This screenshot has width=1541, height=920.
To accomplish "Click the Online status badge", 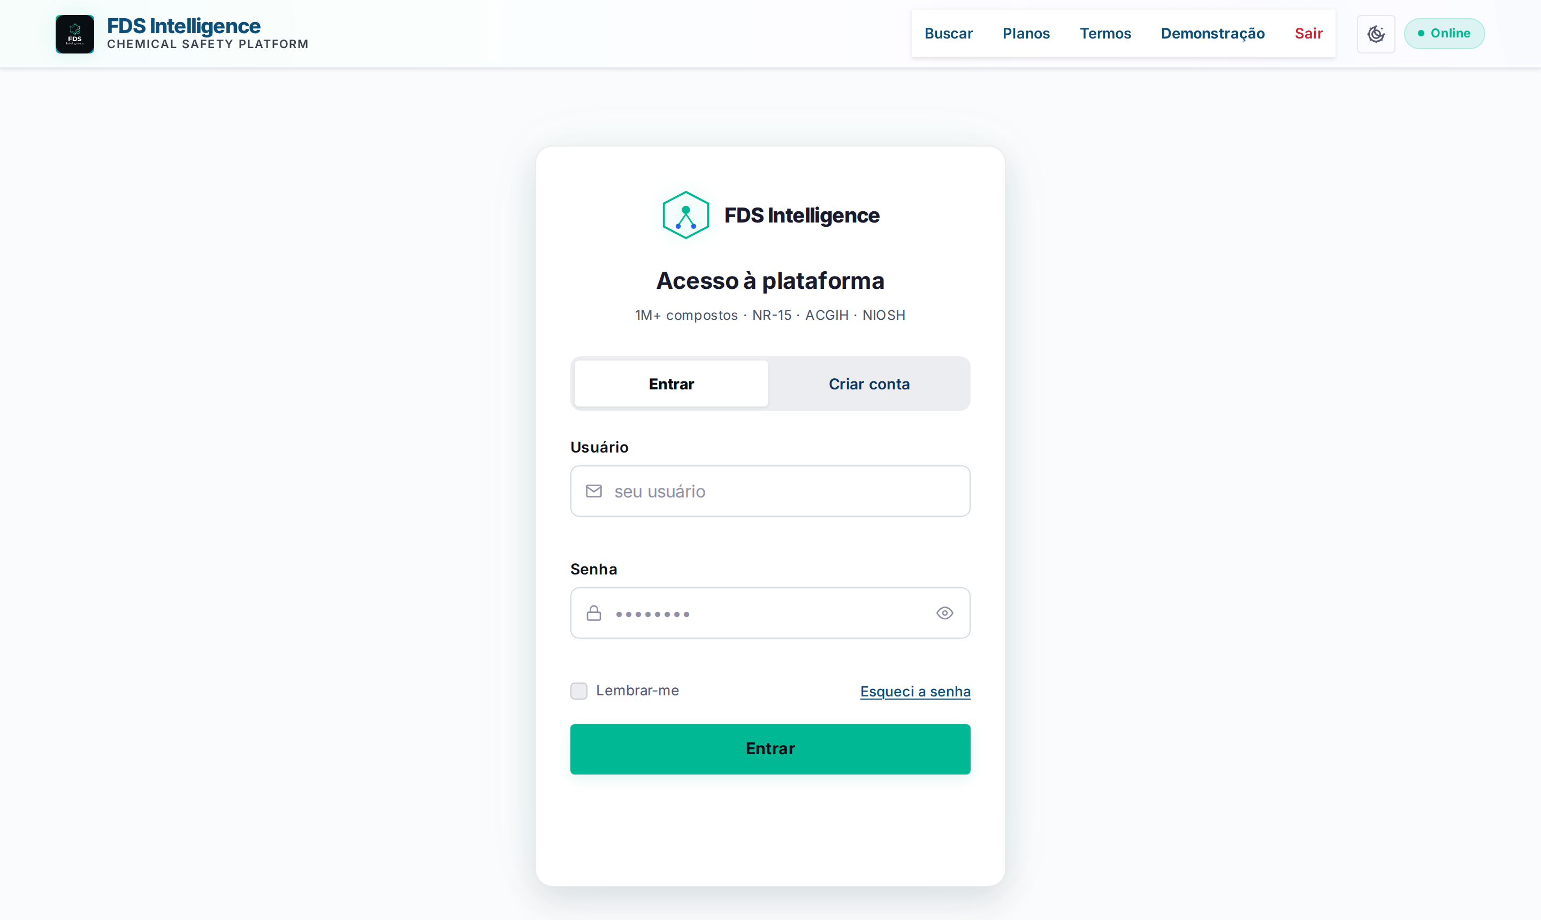I will [1444, 34].
